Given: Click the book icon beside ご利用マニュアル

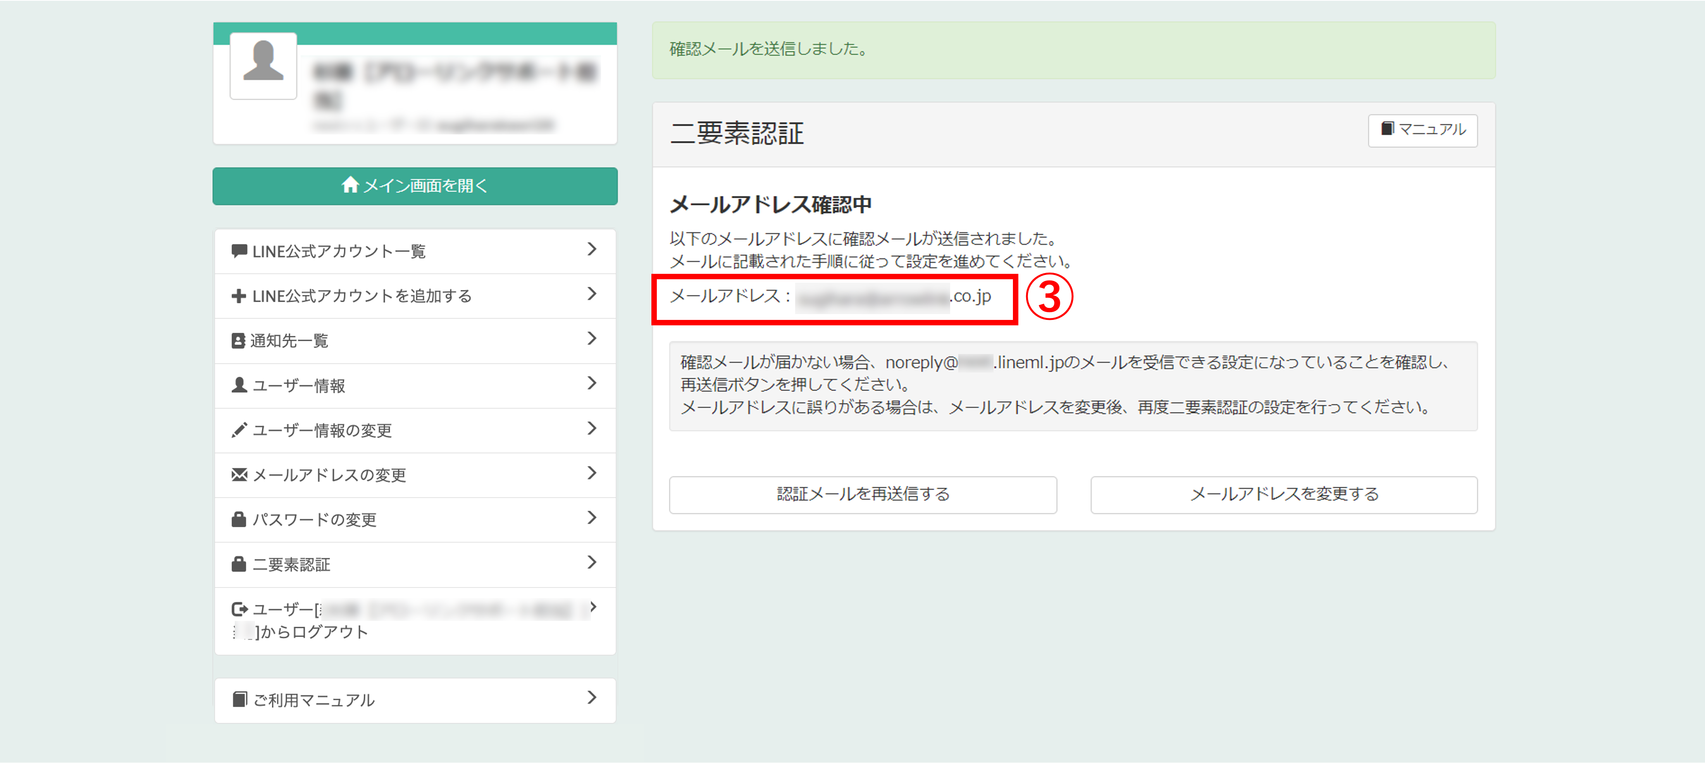Looking at the screenshot, I should pos(239,699).
